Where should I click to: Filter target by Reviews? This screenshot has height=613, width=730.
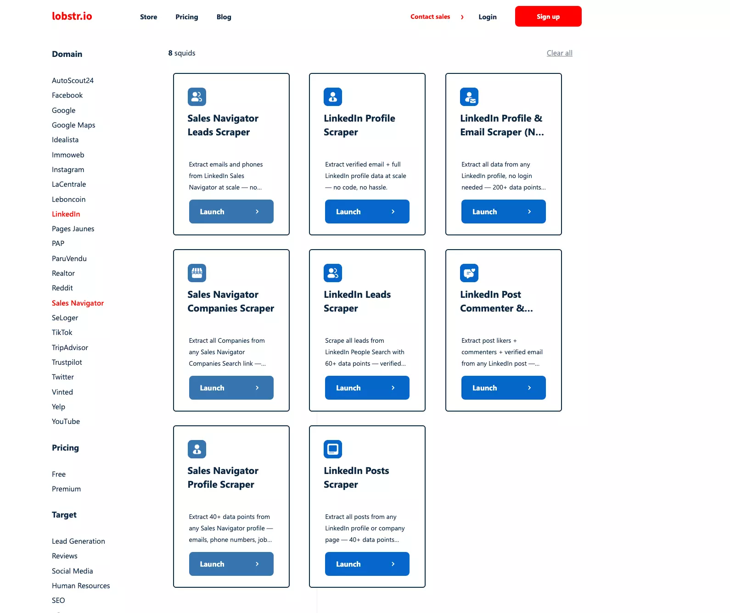click(x=65, y=556)
